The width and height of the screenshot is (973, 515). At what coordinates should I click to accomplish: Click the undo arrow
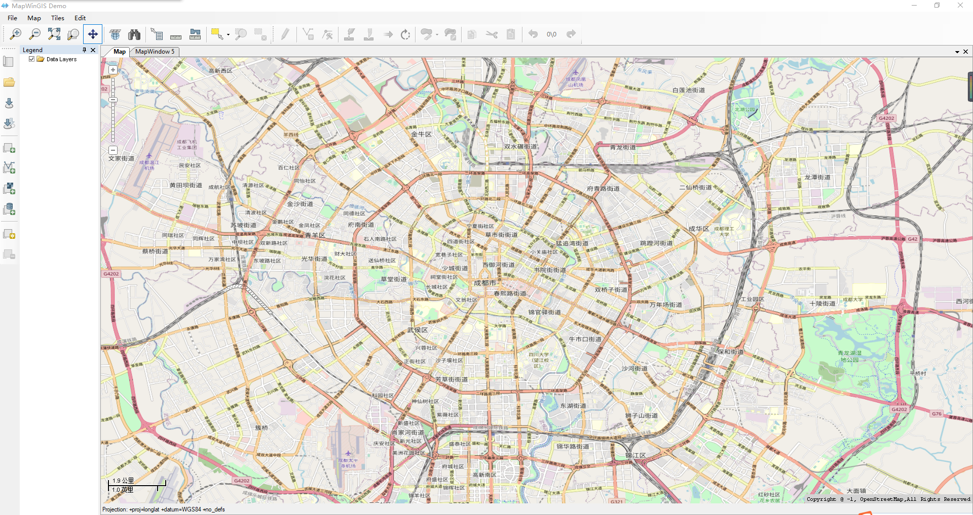533,34
